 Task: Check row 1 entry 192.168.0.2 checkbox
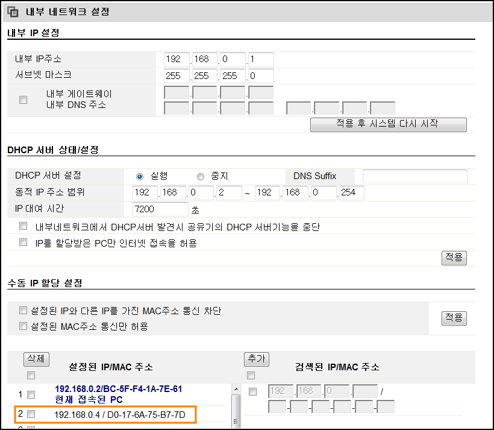[x=31, y=394]
